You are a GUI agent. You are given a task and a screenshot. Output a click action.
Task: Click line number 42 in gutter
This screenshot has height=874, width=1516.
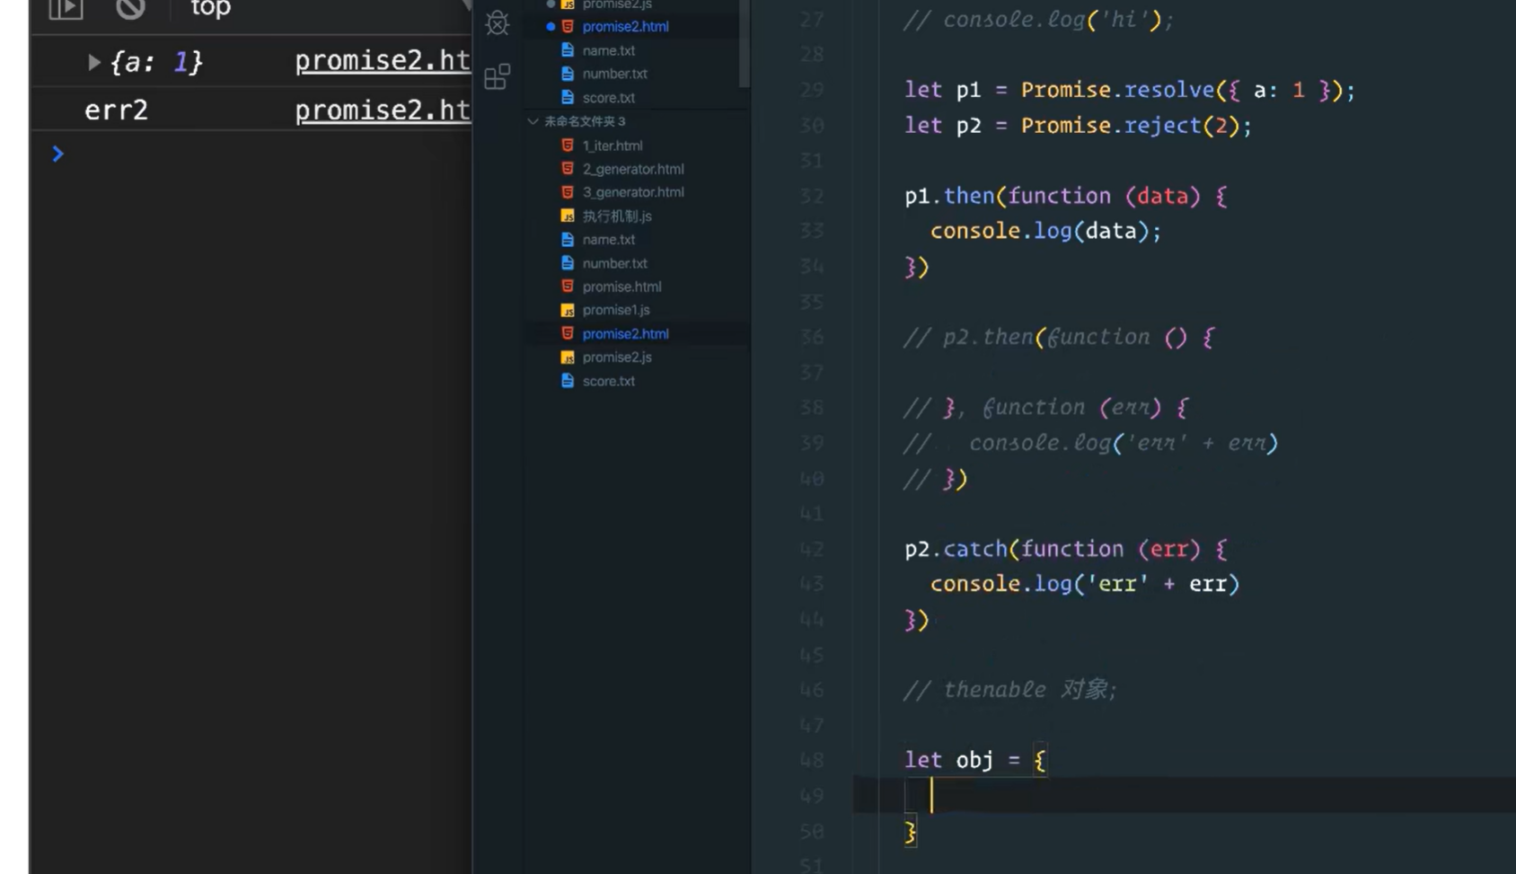[811, 549]
